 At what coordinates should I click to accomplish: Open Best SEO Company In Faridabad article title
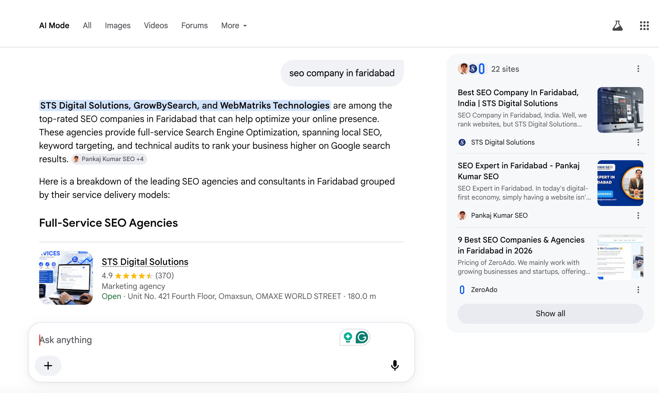coord(518,98)
